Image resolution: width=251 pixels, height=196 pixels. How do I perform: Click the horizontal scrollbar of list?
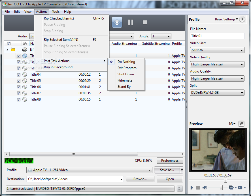74,154
